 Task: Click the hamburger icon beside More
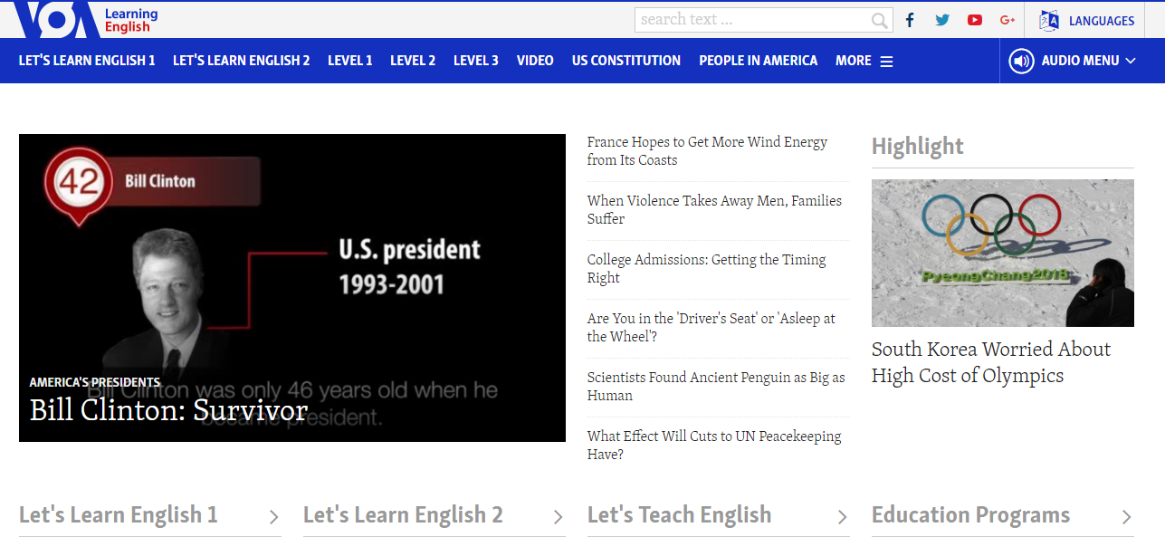pos(886,61)
